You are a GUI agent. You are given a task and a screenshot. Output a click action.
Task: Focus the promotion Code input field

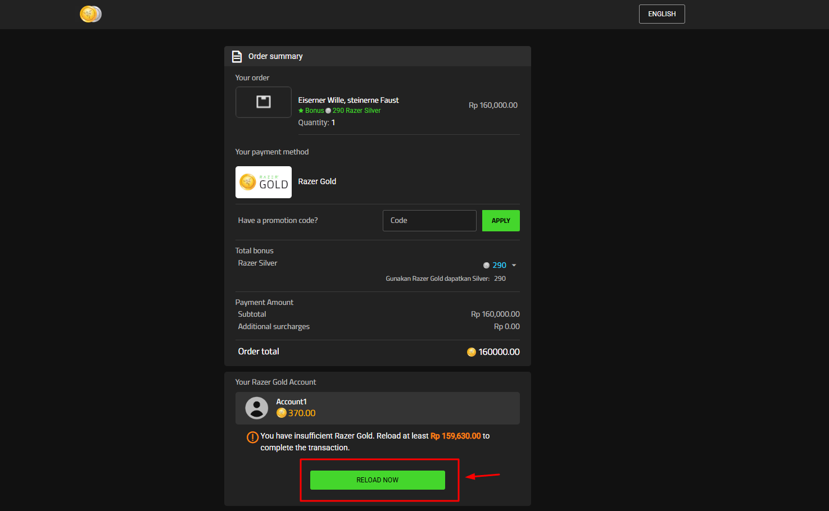(429, 221)
